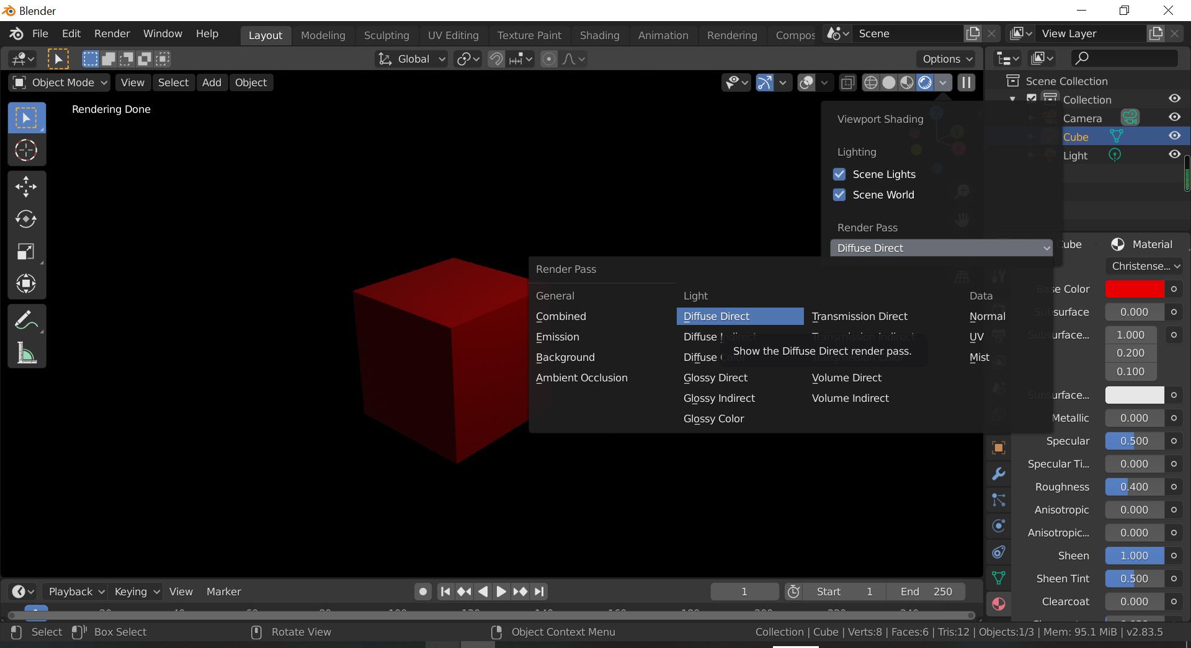Click the current frame number field
The height and width of the screenshot is (648, 1191).
pyautogui.click(x=744, y=592)
